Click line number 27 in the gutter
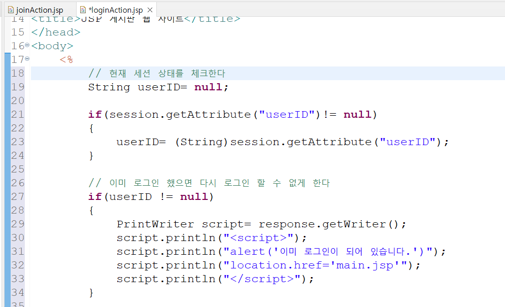Screen dimensions: 505x307 (18, 196)
